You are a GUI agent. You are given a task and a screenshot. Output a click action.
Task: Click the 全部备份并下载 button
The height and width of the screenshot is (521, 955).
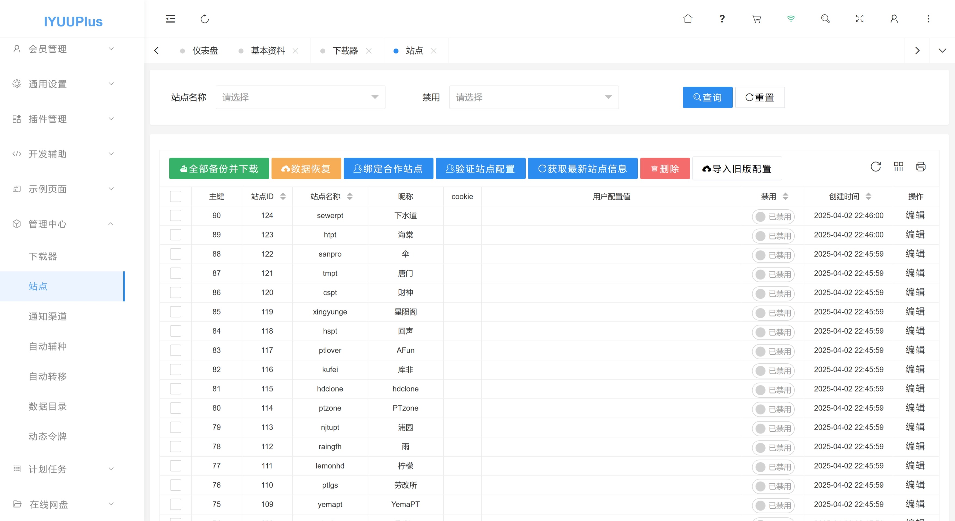(219, 169)
